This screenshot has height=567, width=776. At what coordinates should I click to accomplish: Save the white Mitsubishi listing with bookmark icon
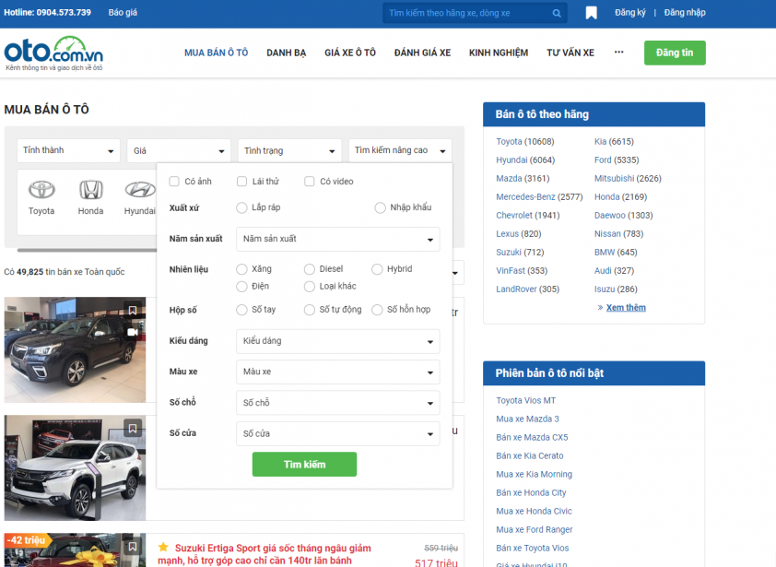(x=133, y=429)
